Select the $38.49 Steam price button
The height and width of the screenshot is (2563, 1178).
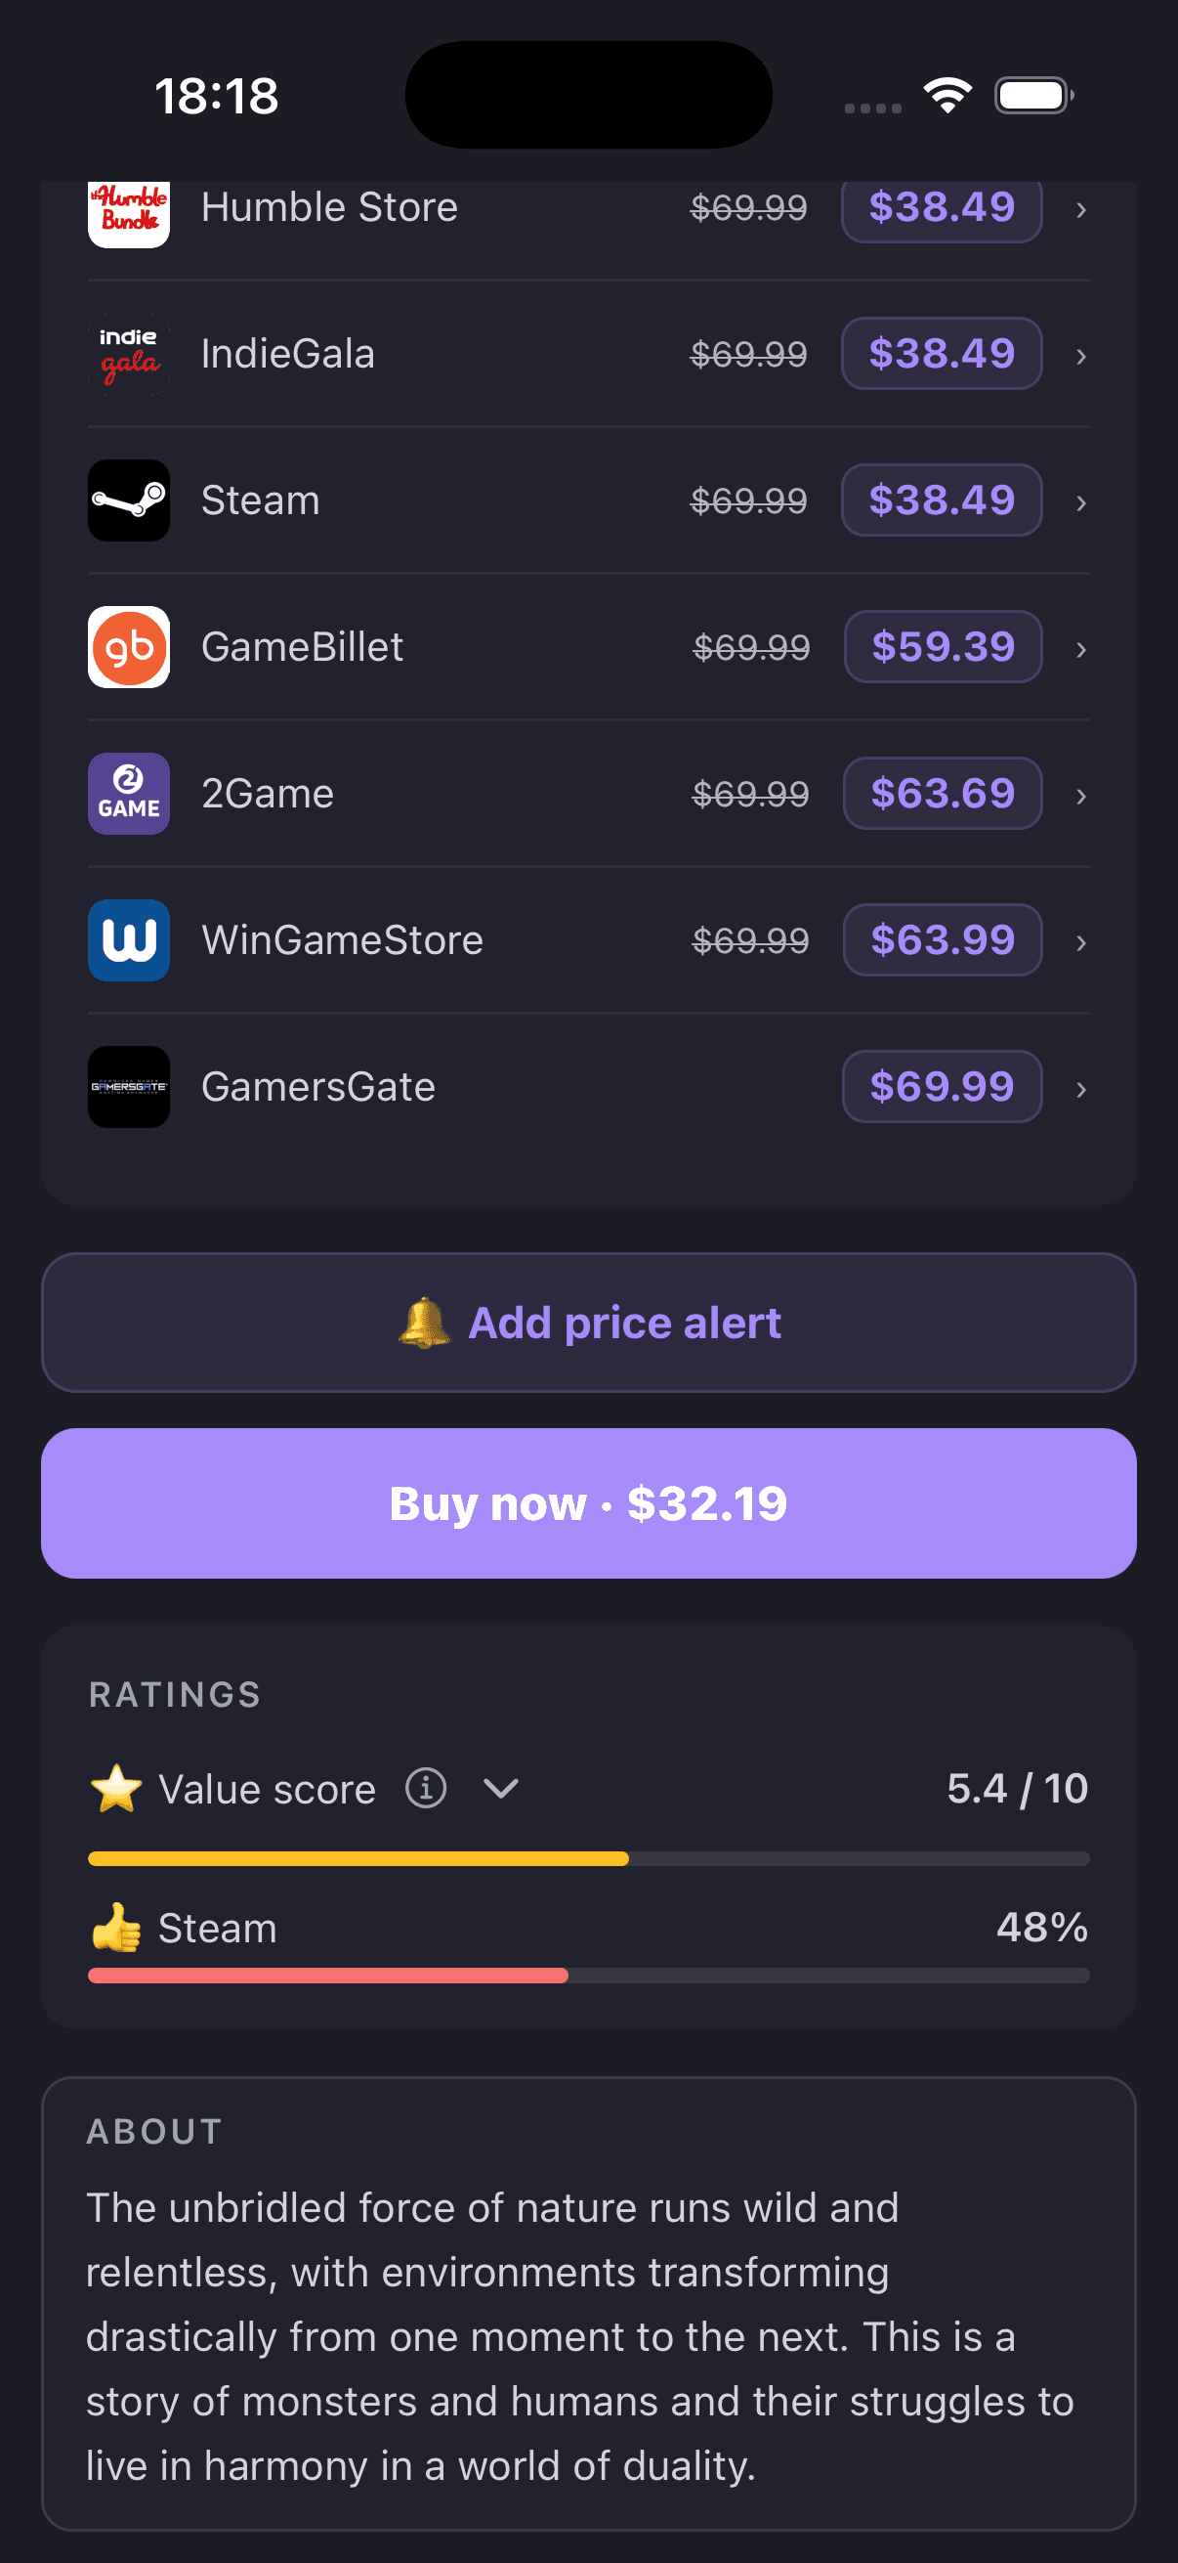941,500
